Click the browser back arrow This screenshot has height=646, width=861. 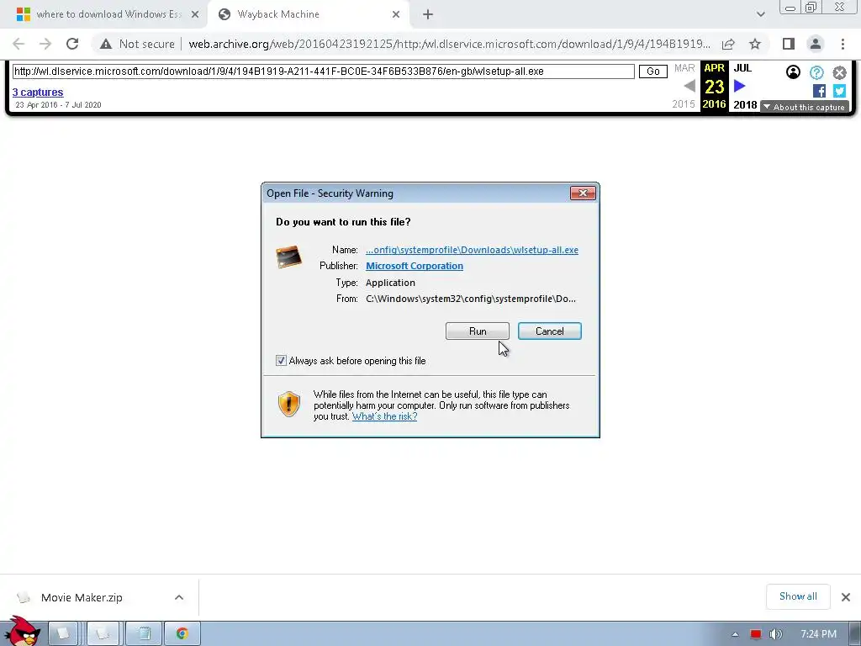coord(18,44)
